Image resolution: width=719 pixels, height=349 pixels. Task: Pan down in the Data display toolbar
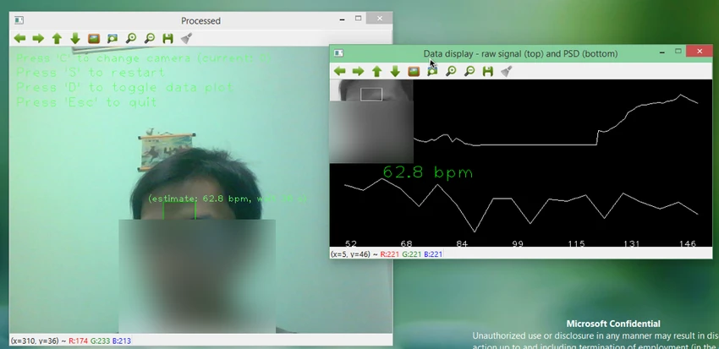pos(395,71)
